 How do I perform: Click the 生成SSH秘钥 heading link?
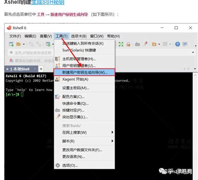[x=48, y=2]
